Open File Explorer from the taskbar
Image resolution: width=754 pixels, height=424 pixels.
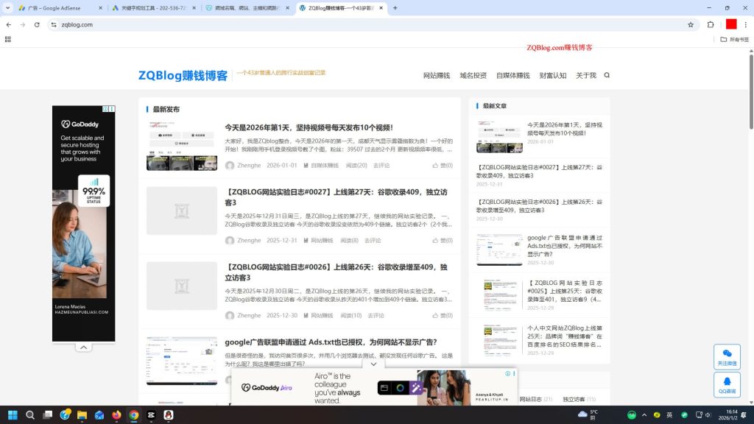pos(82,415)
